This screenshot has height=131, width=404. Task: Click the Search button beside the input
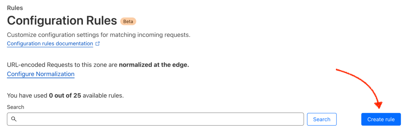(x=322, y=119)
